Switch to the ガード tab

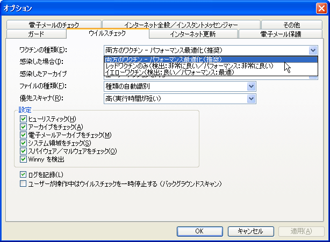coord(37,34)
